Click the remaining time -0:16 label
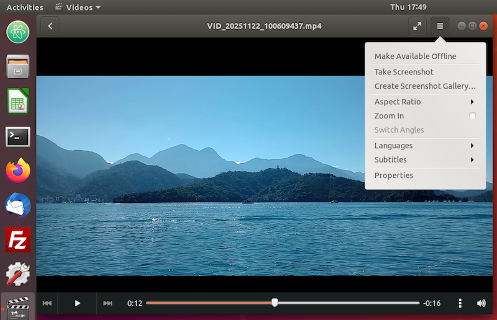The image size is (497, 320). click(432, 303)
